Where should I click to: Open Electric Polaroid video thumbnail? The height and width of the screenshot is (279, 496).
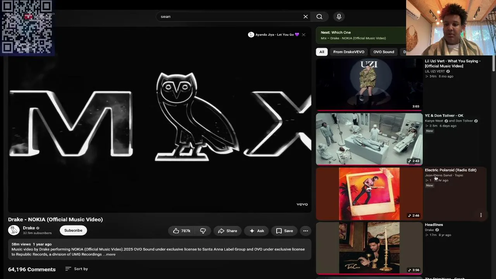click(369, 194)
